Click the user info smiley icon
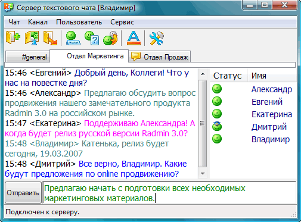 pyautogui.click(x=73, y=38)
